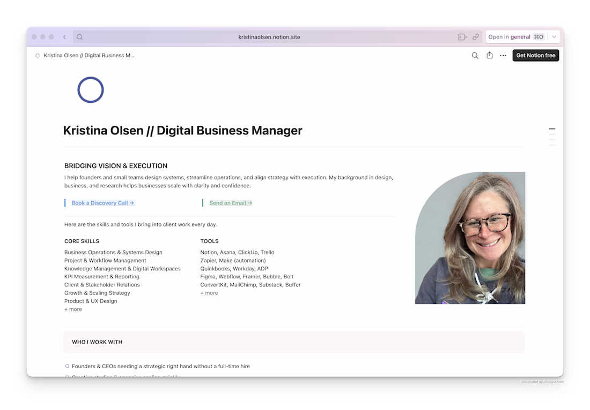590x410 pixels.
Task: Click the WHO I WORK WITH heading
Action: 97,342
